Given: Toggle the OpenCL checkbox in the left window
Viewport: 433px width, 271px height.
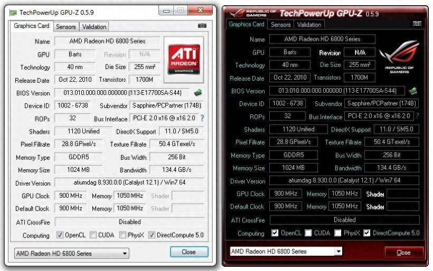Looking at the screenshot, I should (x=60, y=235).
